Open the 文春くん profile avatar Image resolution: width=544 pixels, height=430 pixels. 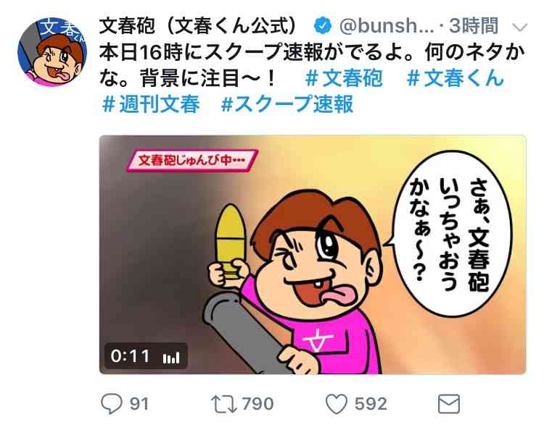point(51,52)
